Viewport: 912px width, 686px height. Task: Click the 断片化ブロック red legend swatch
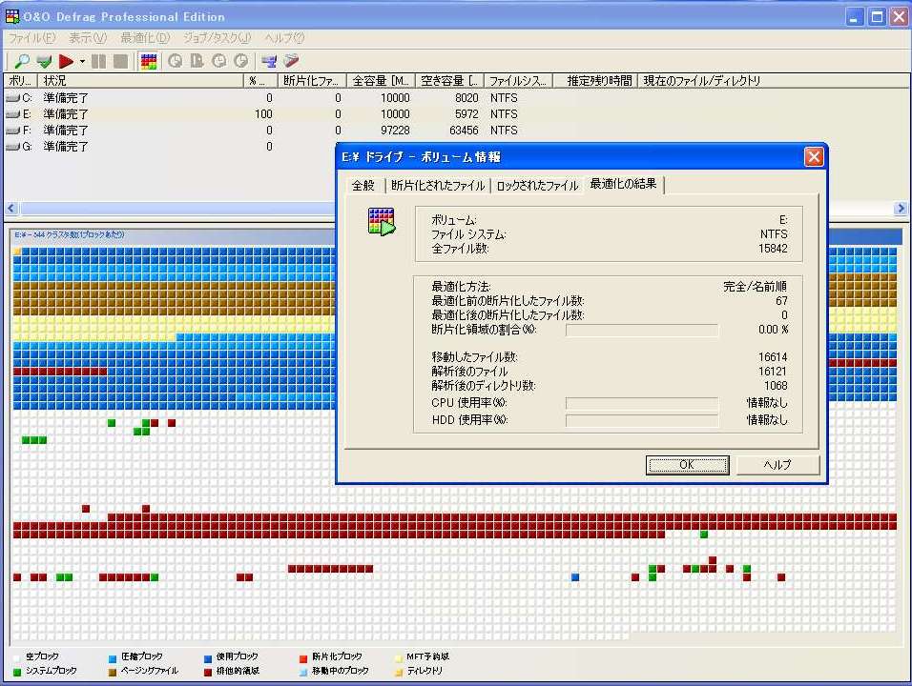[x=303, y=657]
